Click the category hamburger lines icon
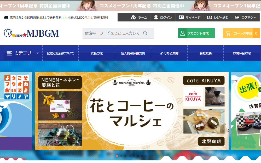 (x=9, y=53)
